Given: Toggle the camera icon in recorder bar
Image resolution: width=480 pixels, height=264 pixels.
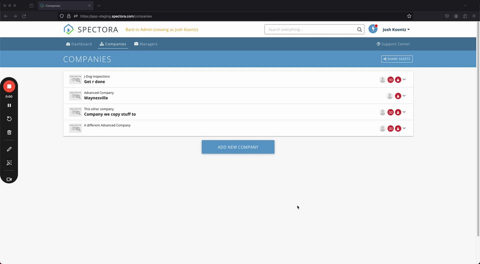Looking at the screenshot, I should point(9,179).
